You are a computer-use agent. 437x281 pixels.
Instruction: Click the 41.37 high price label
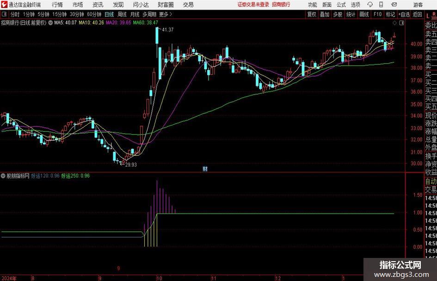point(167,30)
